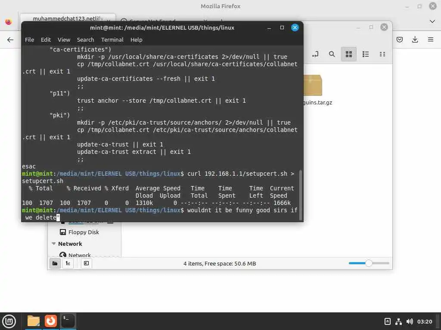The width and height of the screenshot is (441, 330).
Task: Click the status text showing 4 items
Action: coord(220,263)
